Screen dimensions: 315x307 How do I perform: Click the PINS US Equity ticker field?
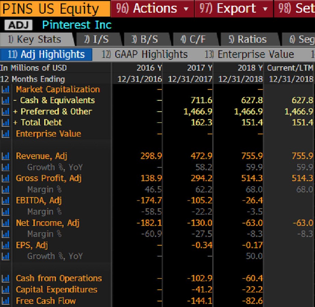coord(55,9)
